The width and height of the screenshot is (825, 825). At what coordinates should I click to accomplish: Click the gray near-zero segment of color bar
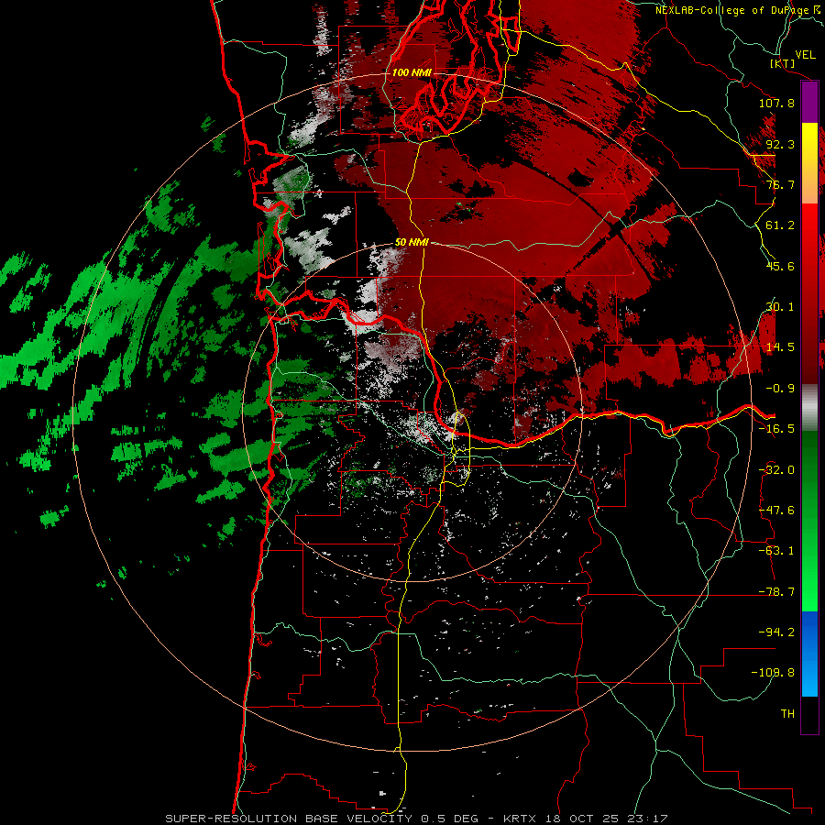pos(809,408)
